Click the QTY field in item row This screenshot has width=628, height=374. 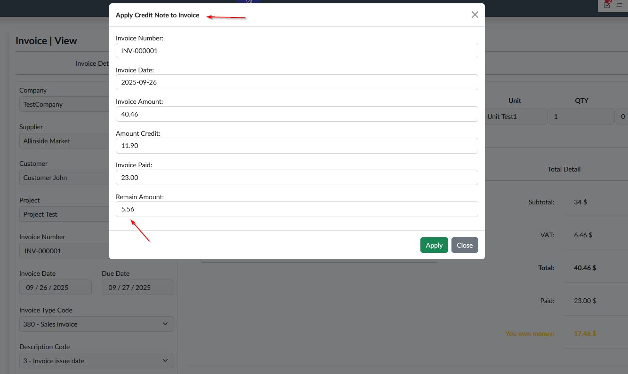(x=581, y=117)
